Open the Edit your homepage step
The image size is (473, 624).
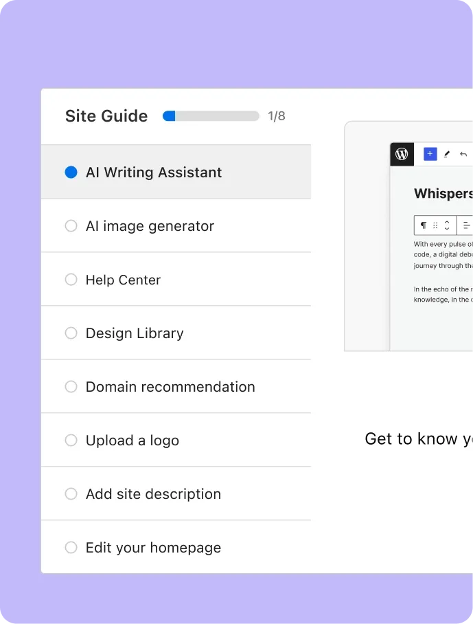pyautogui.click(x=153, y=548)
